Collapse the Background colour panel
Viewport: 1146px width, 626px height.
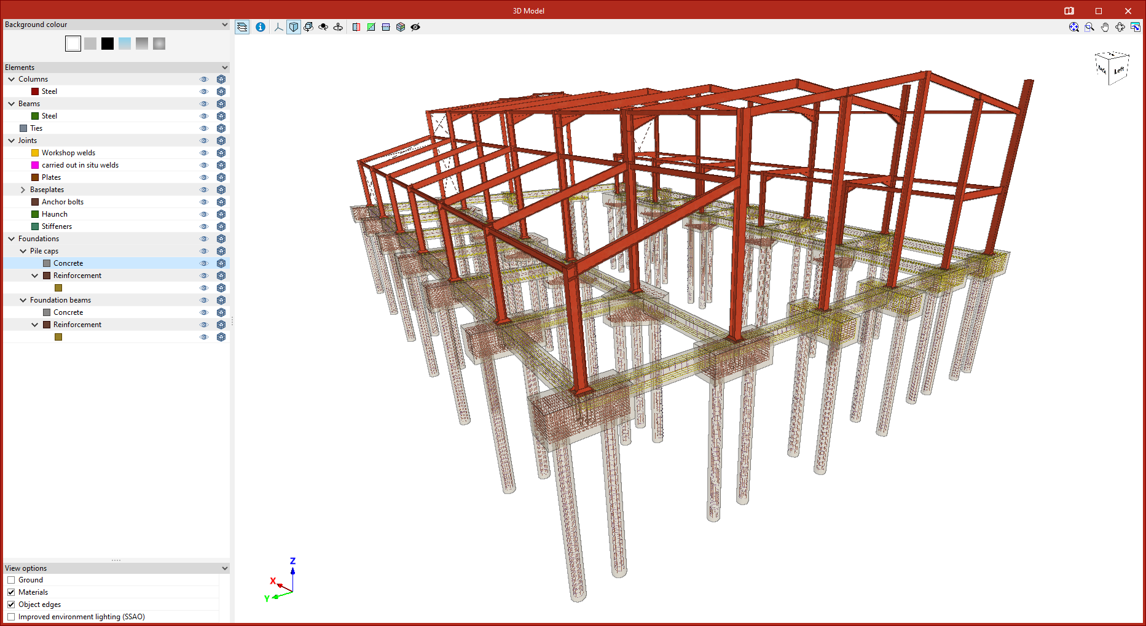point(224,25)
